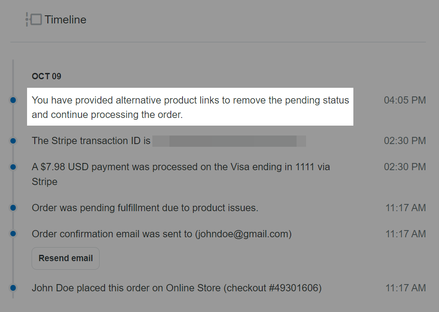The image size is (439, 312).
Task: Click the 04:05 PM timestamp
Action: pos(404,100)
